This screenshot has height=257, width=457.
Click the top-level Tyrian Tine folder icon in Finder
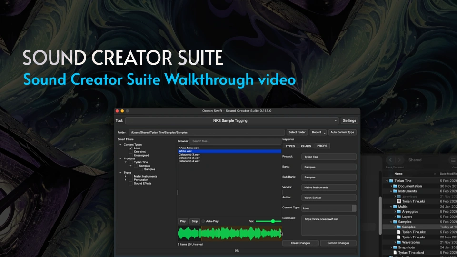391,181
